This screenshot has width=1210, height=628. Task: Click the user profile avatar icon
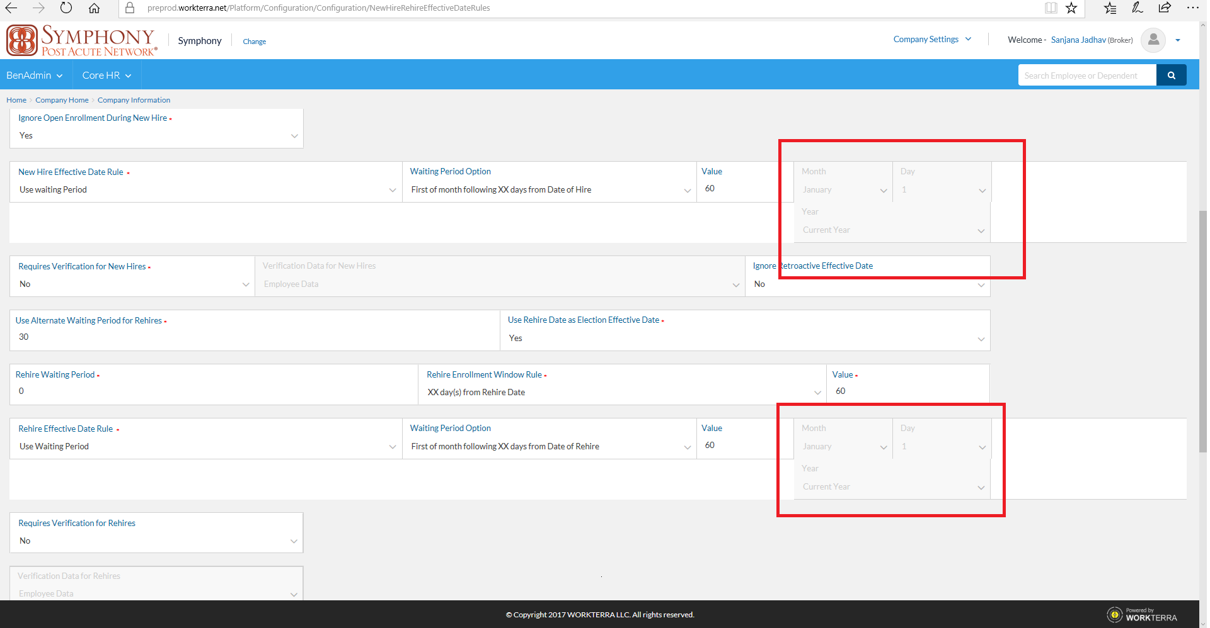(x=1153, y=40)
